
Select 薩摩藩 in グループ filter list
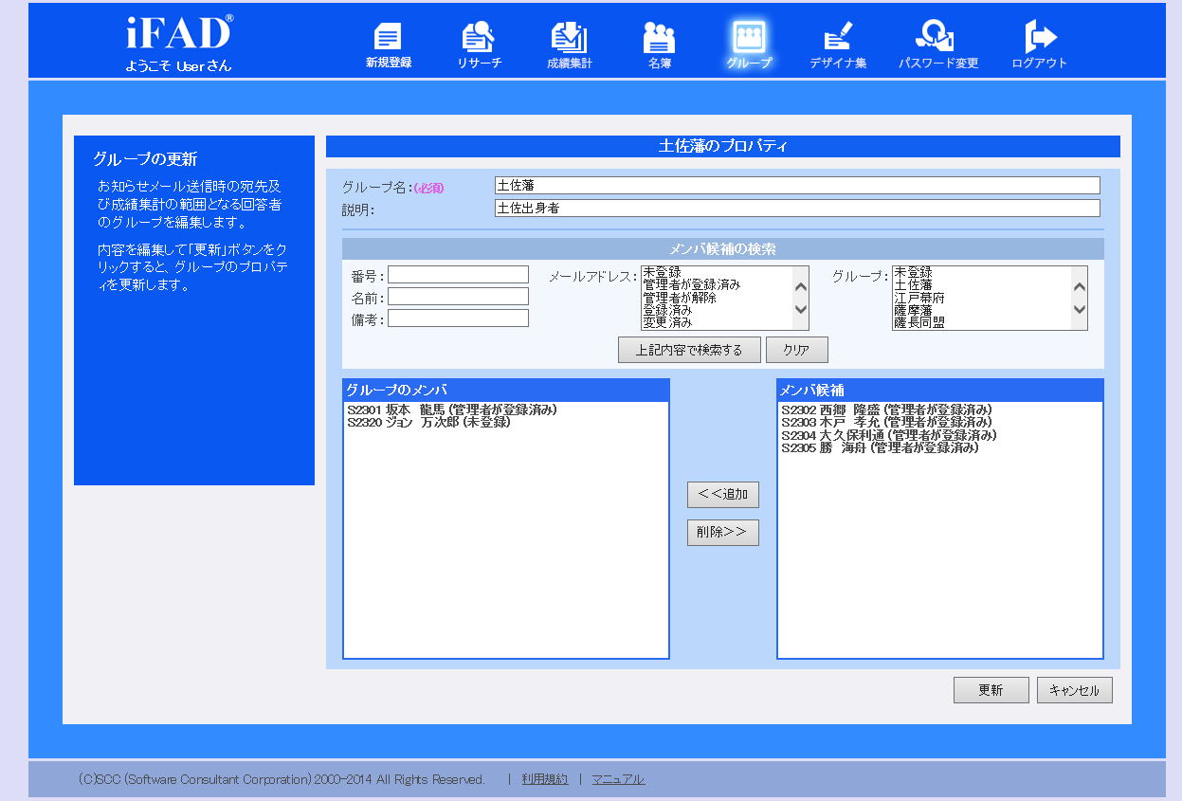click(981, 310)
